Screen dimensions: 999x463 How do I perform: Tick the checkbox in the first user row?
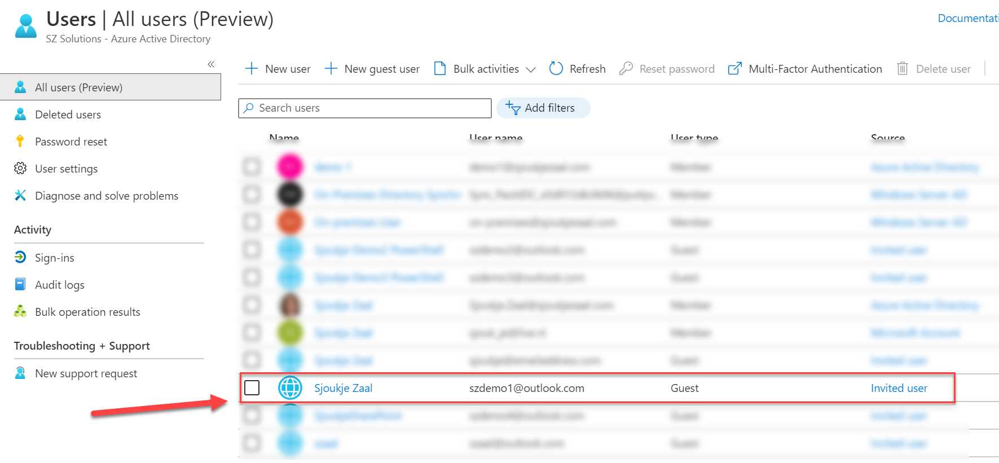pos(252,167)
